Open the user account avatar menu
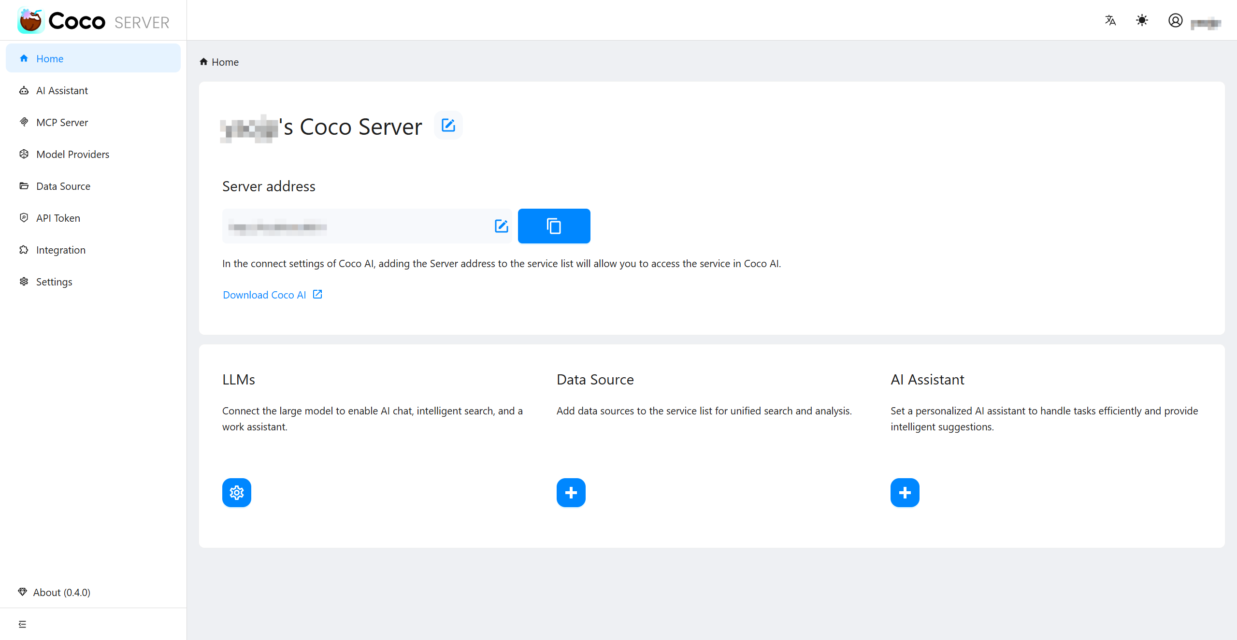 coord(1176,20)
